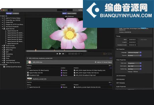Screen dimensions: 154x105
Task: Click the Create DVD destination icon
Action: (4, 22)
